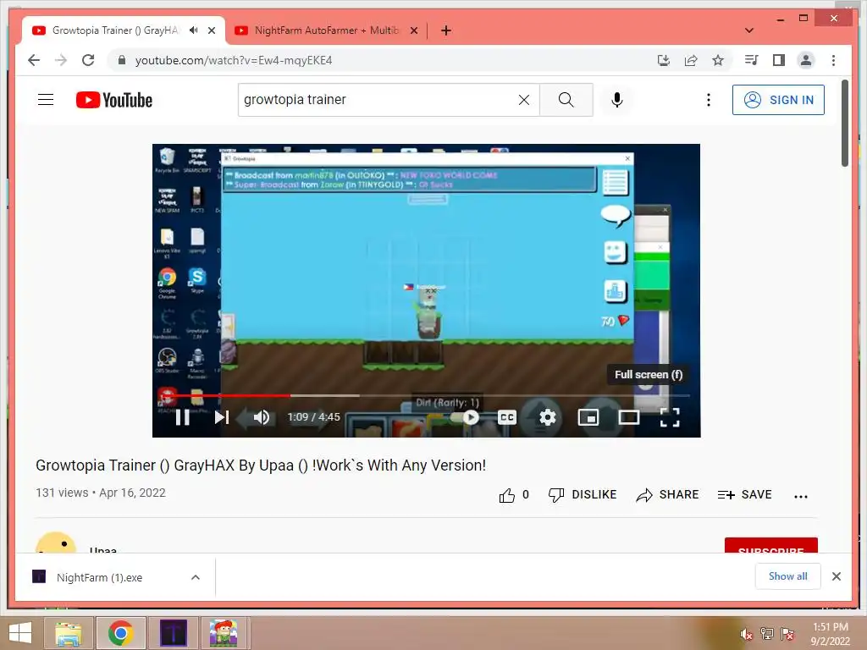The height and width of the screenshot is (650, 867).
Task: Click the page vertical scrollbar
Action: tap(845, 124)
